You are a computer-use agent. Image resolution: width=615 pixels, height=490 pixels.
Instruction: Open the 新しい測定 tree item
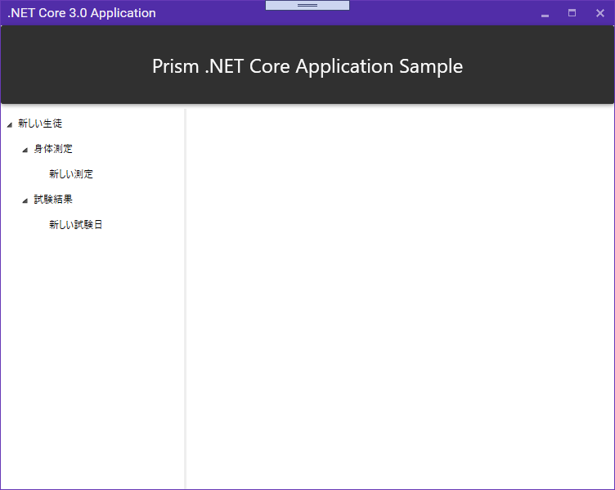(71, 174)
